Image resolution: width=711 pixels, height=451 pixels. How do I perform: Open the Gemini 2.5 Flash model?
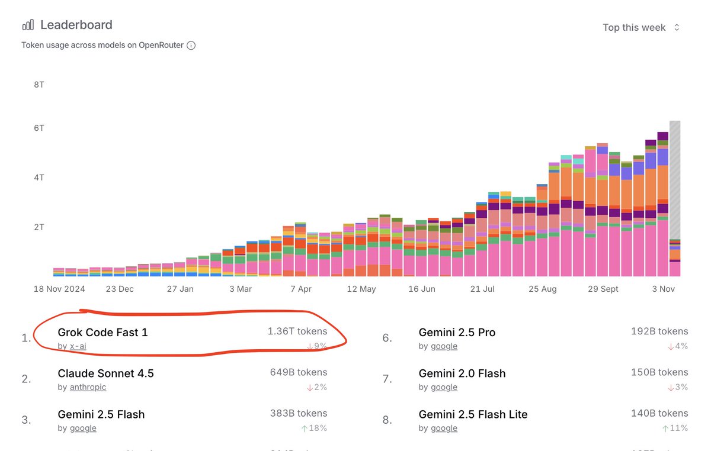pyautogui.click(x=101, y=414)
